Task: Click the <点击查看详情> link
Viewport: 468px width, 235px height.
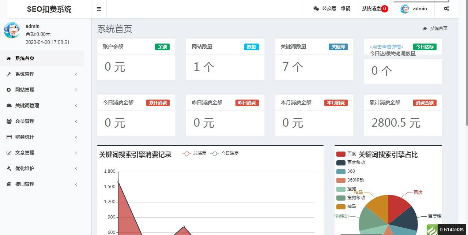Action: pos(386,47)
